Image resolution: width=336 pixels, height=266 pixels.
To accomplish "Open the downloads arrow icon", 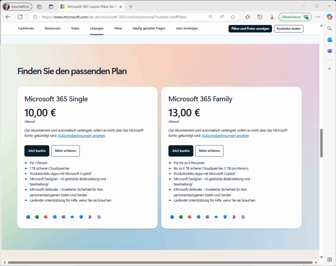I will [272, 17].
